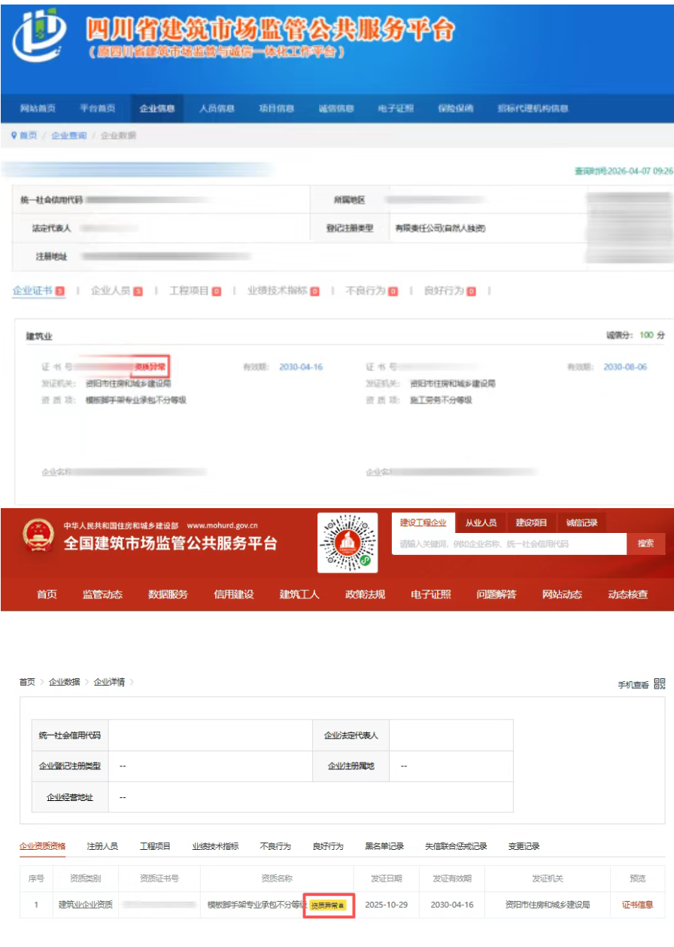
Task: Switch to the 注册人员 tab
Action: 102,846
